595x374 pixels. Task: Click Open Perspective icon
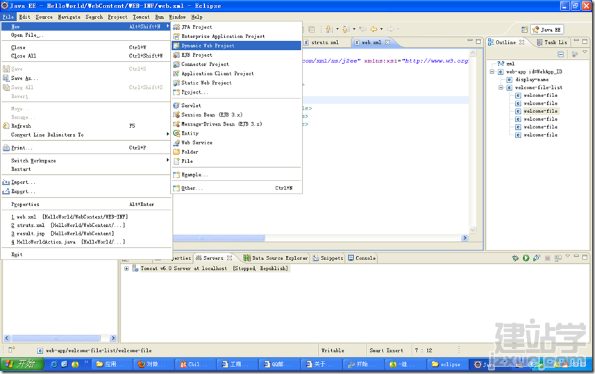tap(524, 30)
